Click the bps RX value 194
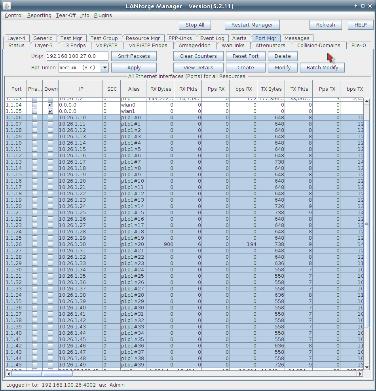Screen dimensions: 376x391 pos(243,244)
